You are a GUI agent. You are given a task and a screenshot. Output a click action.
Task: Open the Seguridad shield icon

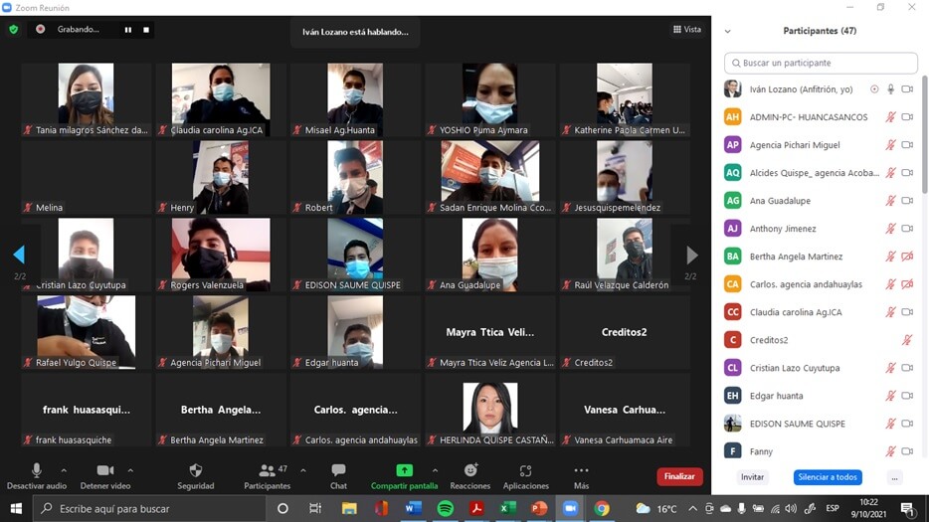point(195,470)
